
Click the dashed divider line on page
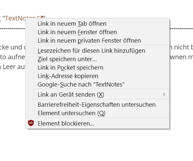click(13, 29)
